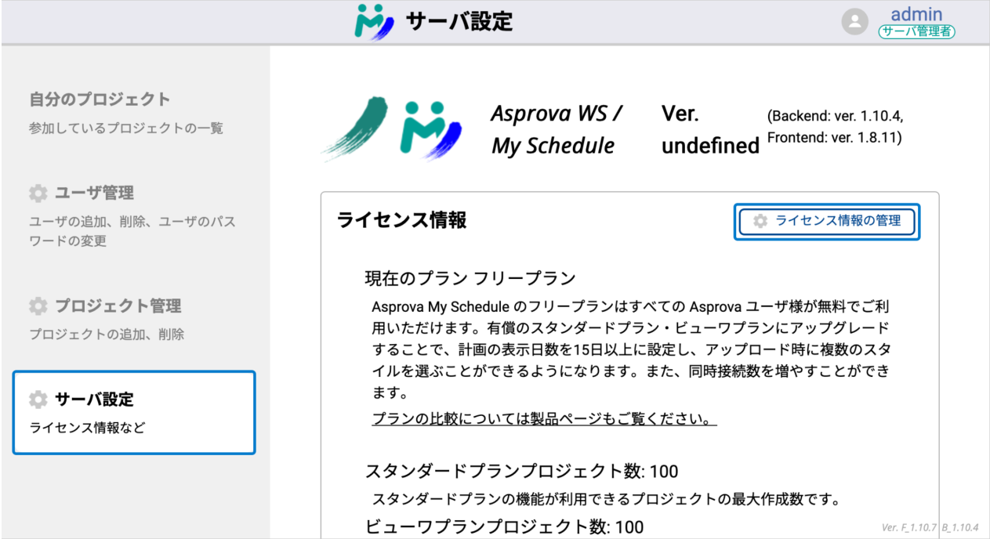Click the 現在のプラン フリープラン text
Viewport: 990px width, 539px height.
coord(470,279)
